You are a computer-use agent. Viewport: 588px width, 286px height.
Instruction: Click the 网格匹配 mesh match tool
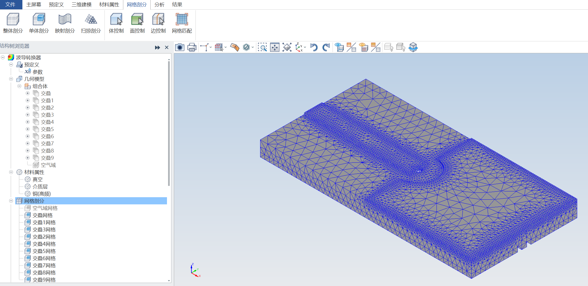(182, 23)
